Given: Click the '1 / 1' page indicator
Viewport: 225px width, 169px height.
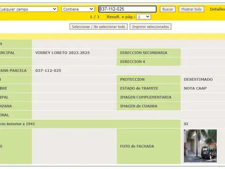Looking at the screenshot, I should [95, 17].
